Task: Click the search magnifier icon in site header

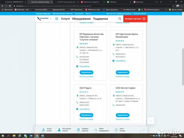Action: tap(120, 19)
